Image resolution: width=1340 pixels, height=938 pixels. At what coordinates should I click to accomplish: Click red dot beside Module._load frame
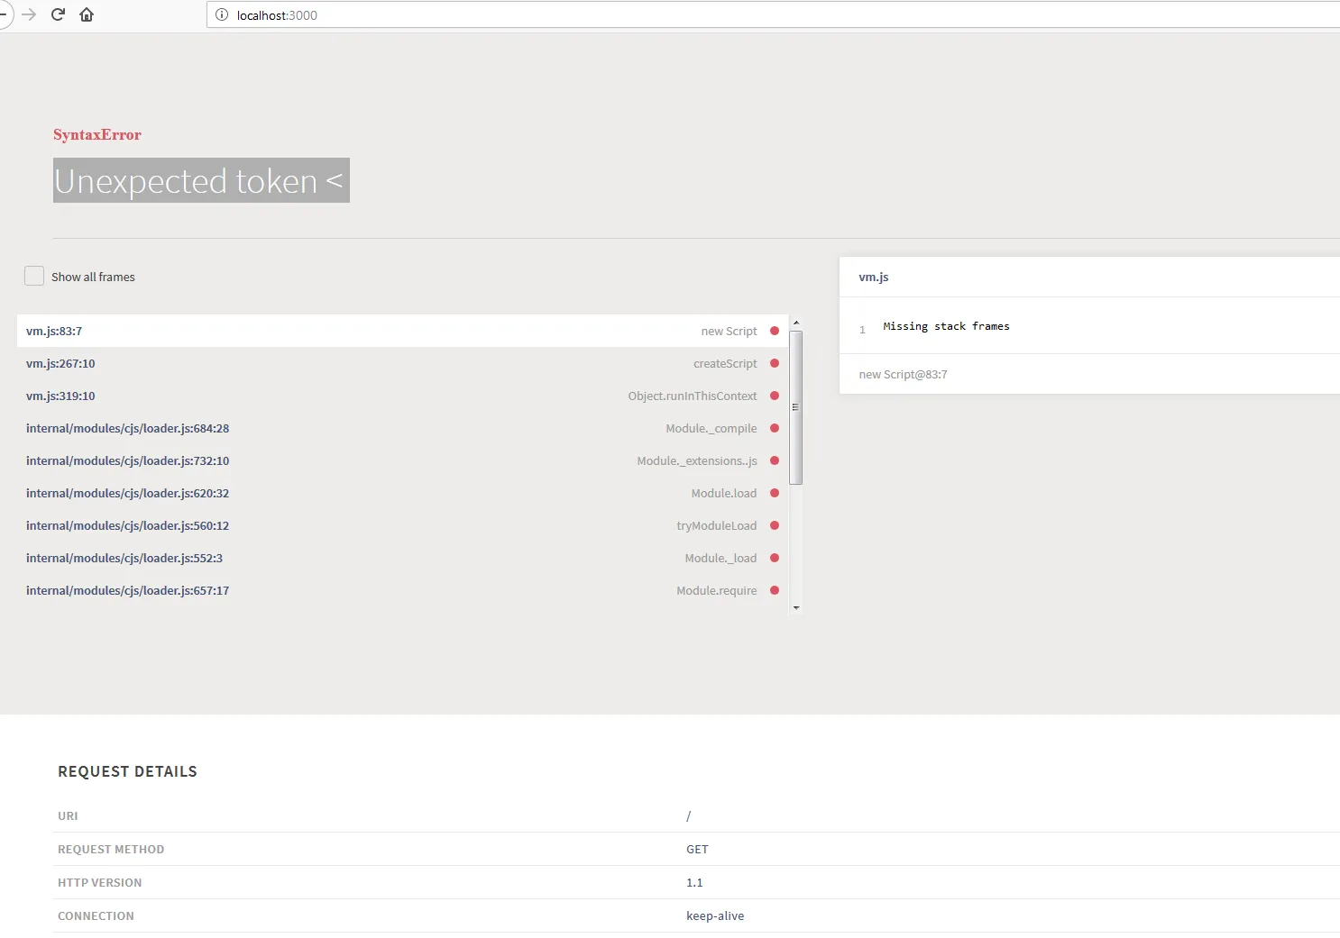tap(775, 558)
